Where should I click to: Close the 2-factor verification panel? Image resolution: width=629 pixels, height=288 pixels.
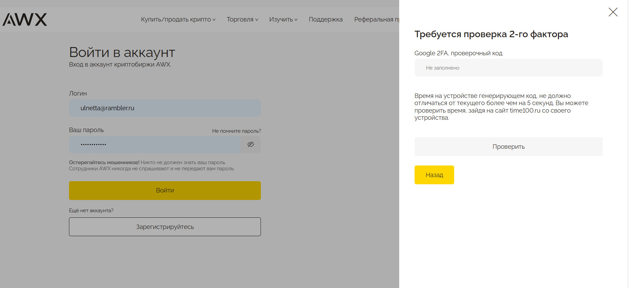[x=613, y=12]
